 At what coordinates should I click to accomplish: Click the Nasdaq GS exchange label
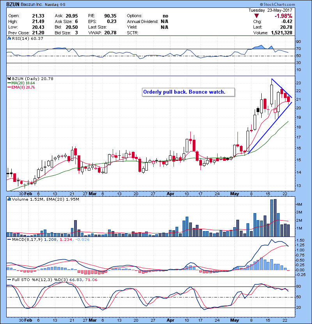(55, 5)
